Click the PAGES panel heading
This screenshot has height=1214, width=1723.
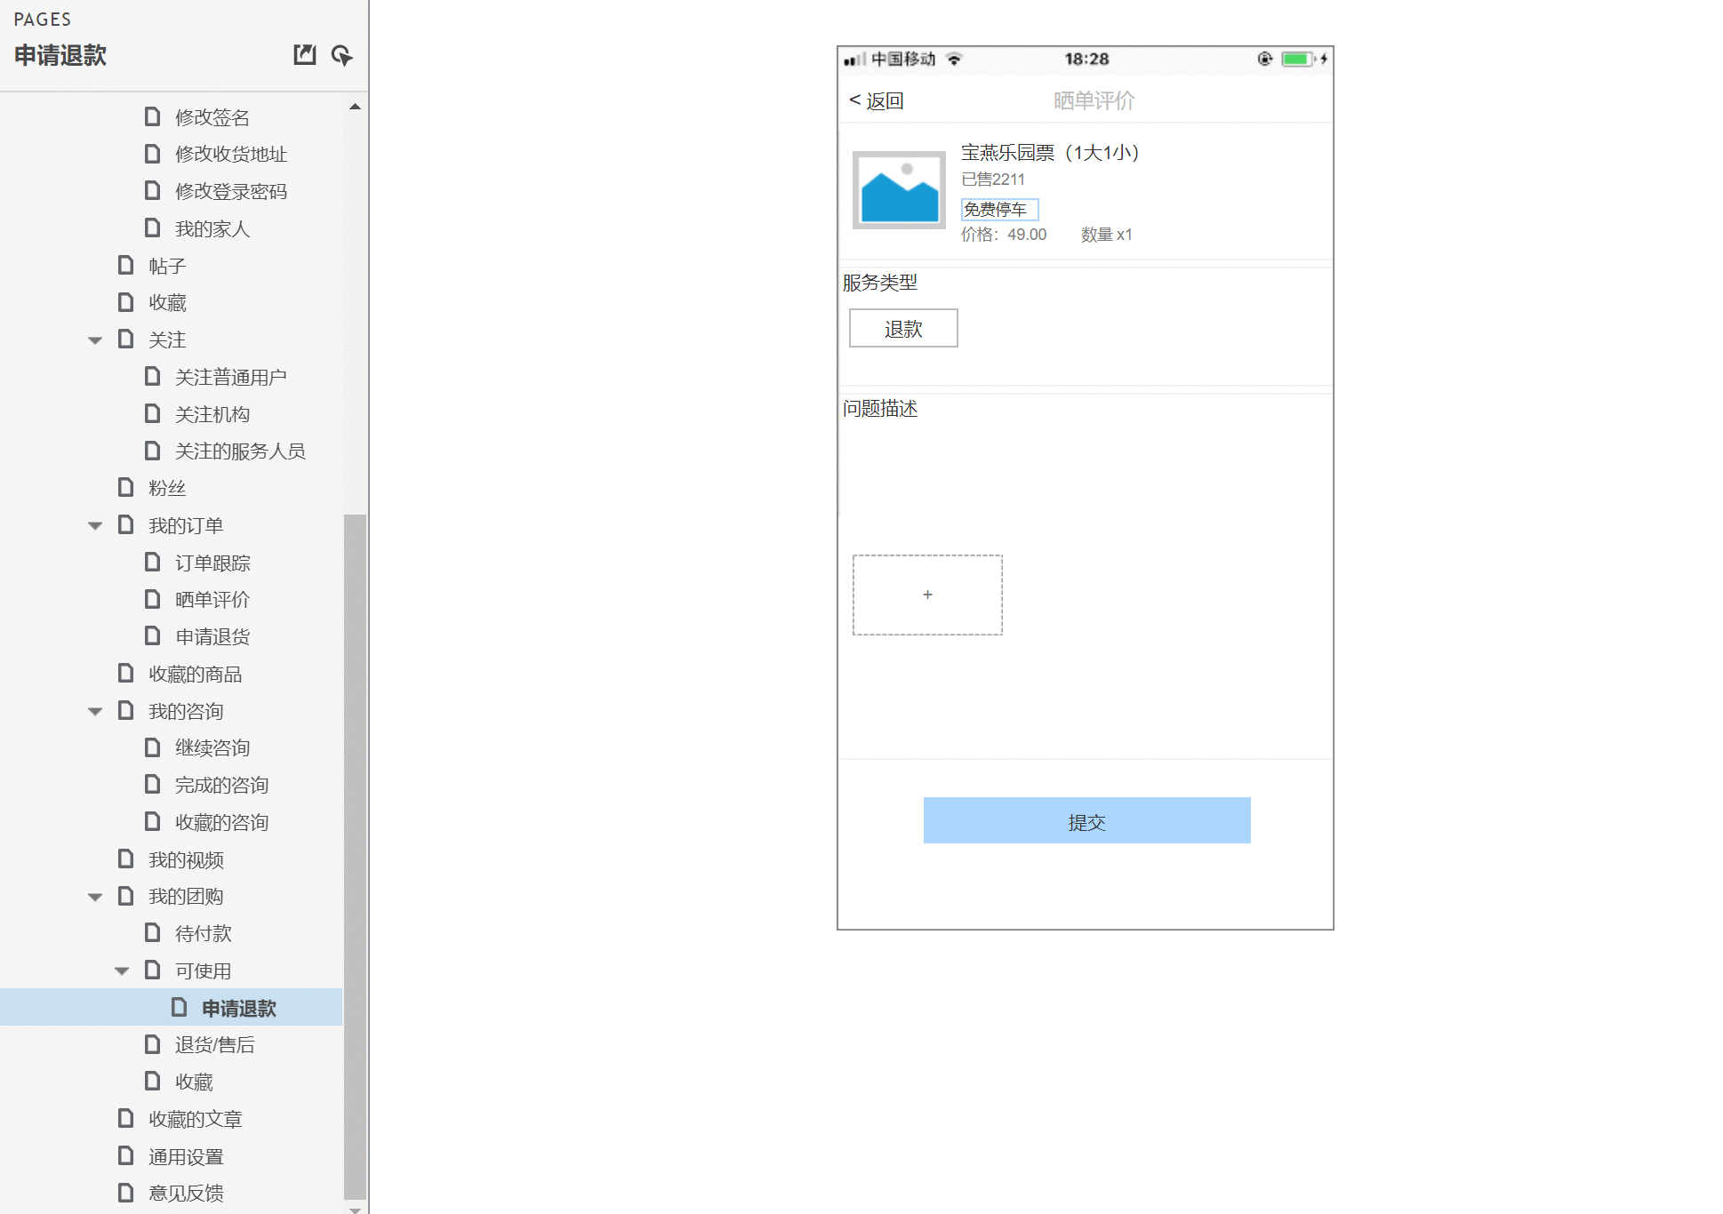tap(42, 20)
